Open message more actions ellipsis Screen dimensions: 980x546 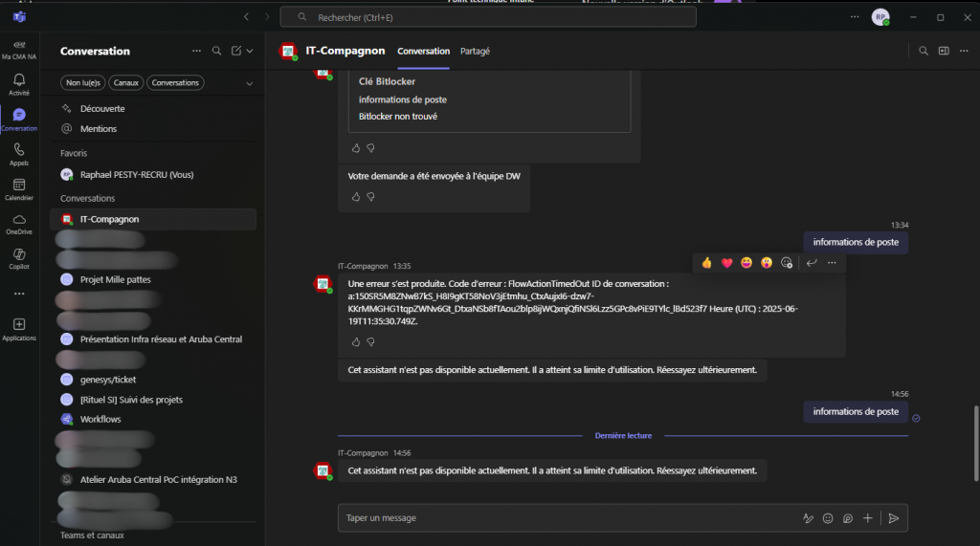(x=832, y=262)
